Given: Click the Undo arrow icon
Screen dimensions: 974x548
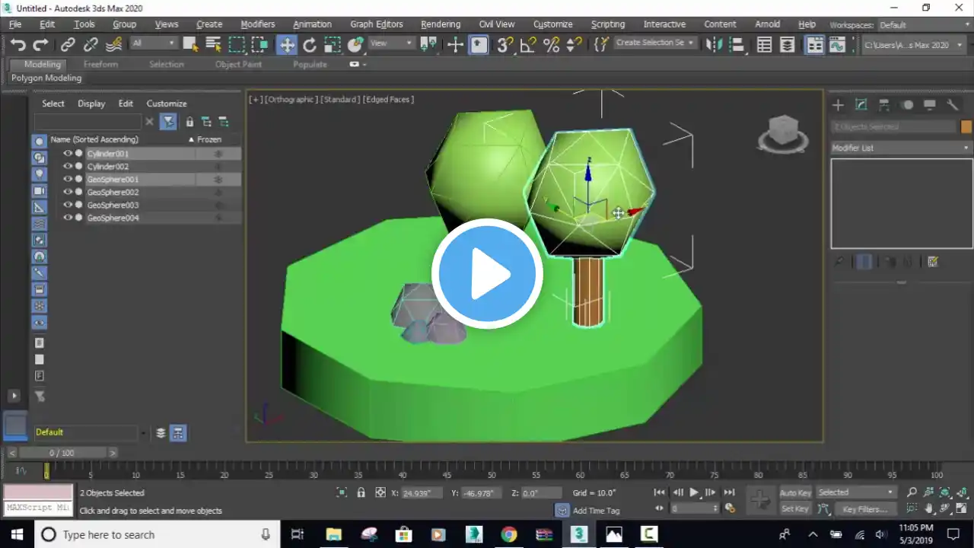Looking at the screenshot, I should point(18,45).
